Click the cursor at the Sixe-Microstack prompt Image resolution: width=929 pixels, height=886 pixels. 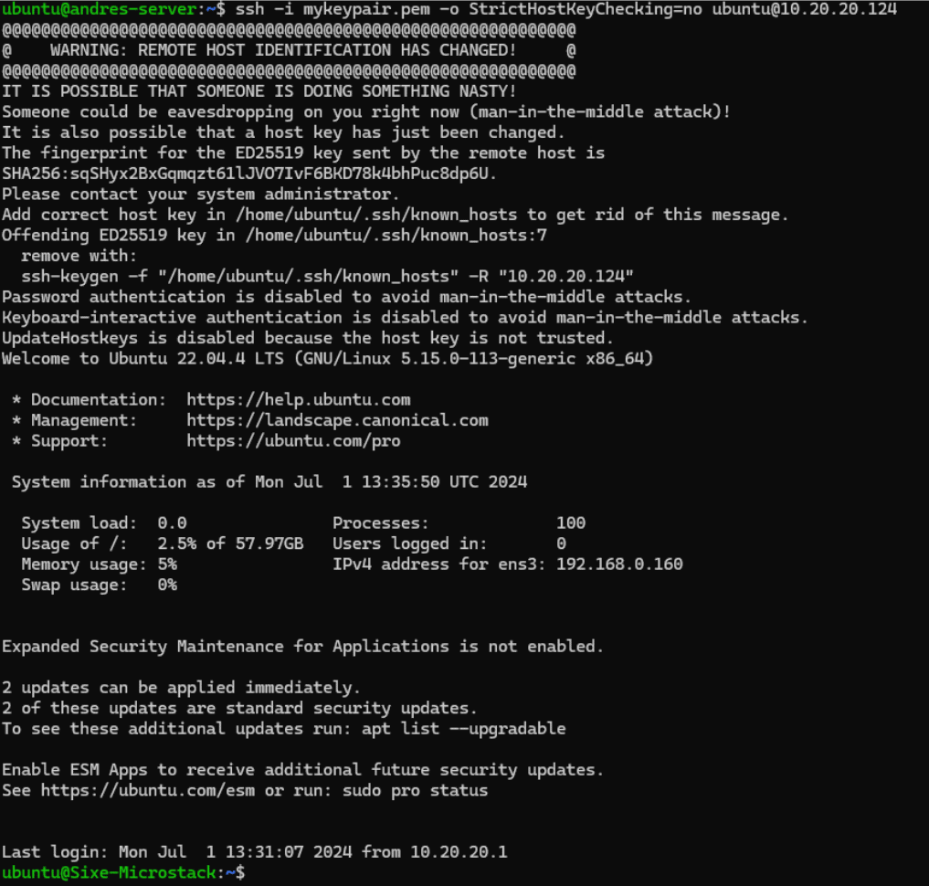[x=241, y=873]
